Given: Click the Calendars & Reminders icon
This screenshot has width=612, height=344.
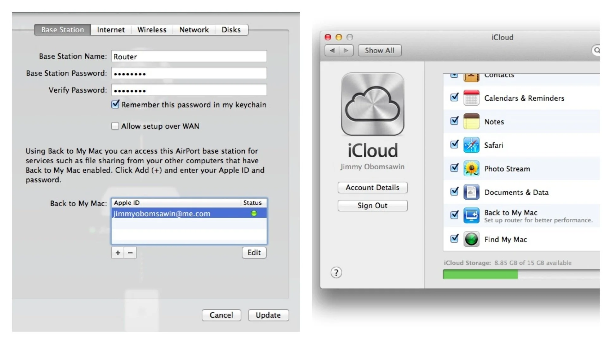Looking at the screenshot, I should click(471, 98).
